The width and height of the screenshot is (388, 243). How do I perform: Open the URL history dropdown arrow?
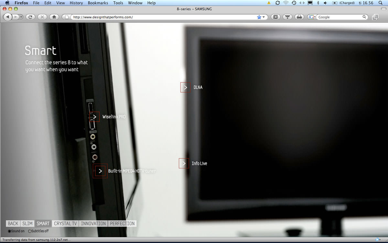point(264,17)
